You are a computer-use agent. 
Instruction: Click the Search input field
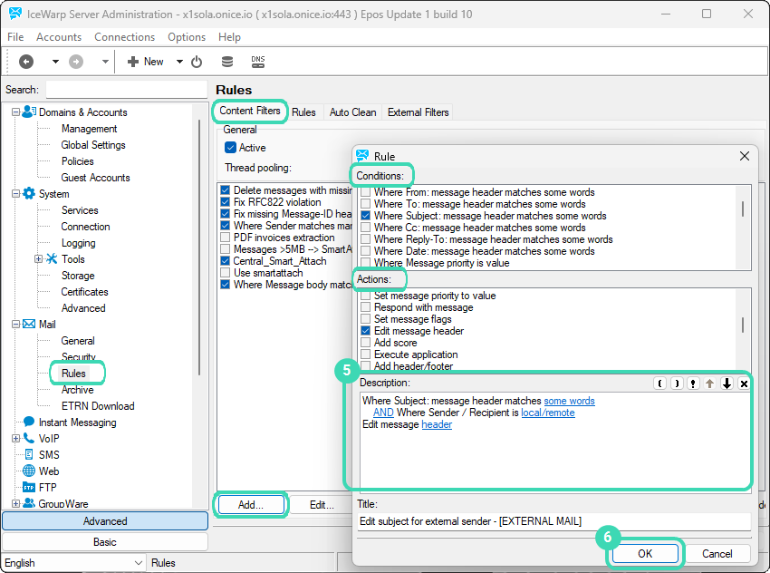pos(126,90)
